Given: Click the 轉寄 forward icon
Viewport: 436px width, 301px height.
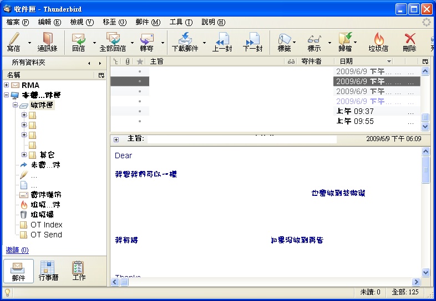Looking at the screenshot, I should click(x=146, y=41).
